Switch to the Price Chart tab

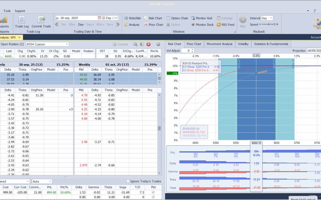(194, 44)
